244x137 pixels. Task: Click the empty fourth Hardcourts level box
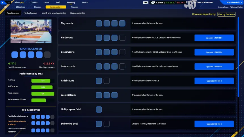tap(122, 38)
